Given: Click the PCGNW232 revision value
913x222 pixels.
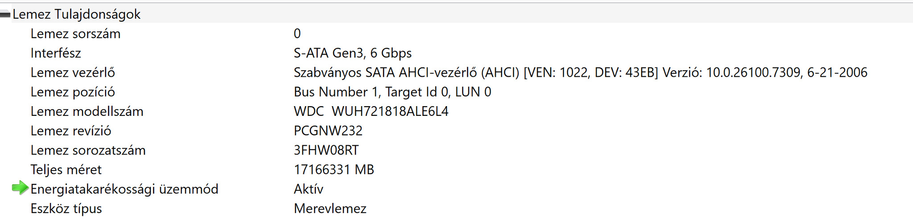Looking at the screenshot, I should (x=328, y=131).
